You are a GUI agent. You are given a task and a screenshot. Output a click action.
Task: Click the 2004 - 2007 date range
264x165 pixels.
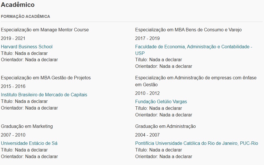[x=147, y=135]
